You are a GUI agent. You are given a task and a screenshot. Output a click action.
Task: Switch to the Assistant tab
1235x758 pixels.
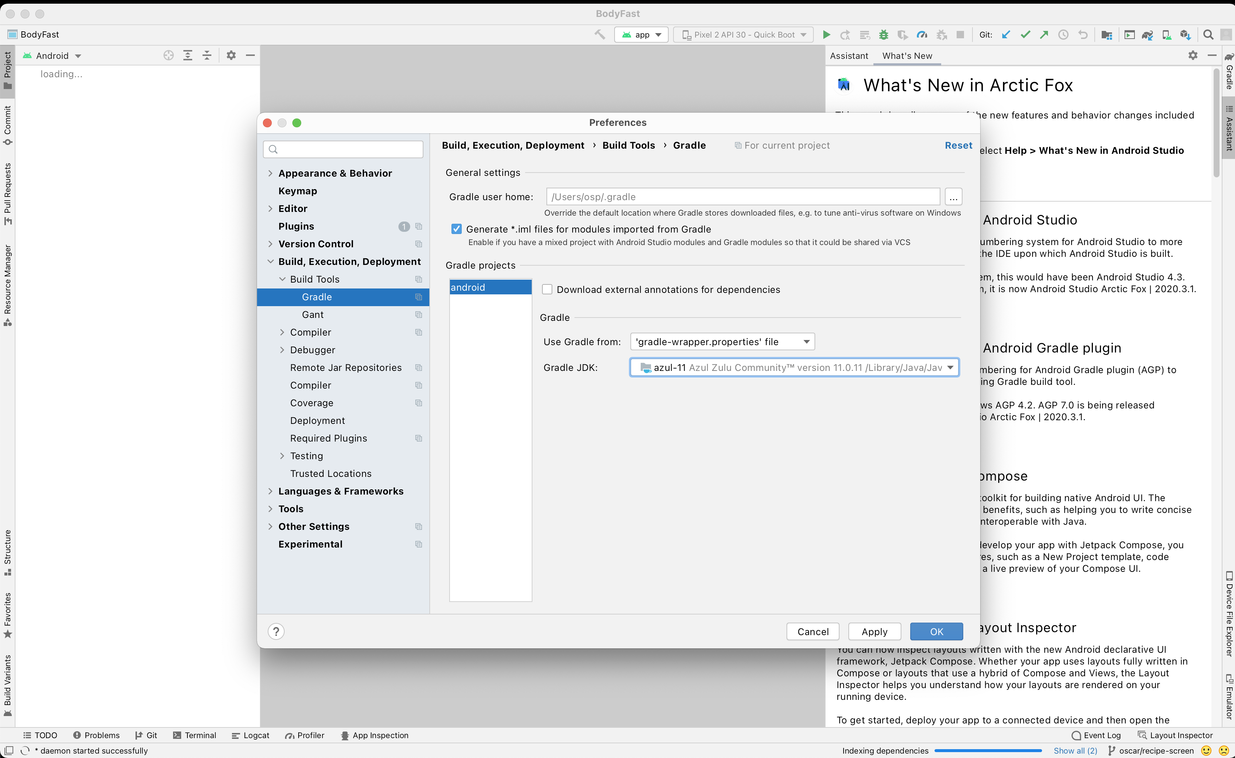click(x=849, y=56)
